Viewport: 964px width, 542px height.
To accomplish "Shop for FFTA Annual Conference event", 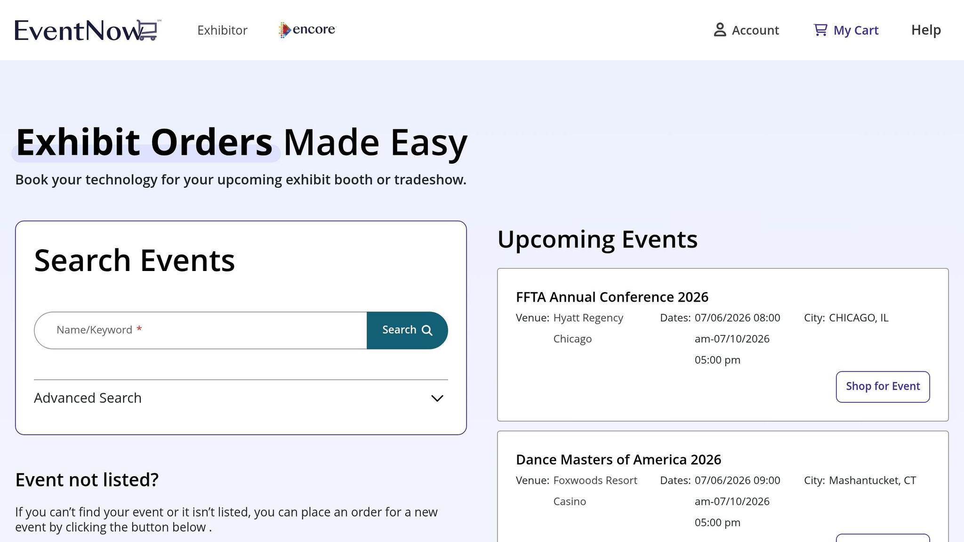I will pos(883,387).
